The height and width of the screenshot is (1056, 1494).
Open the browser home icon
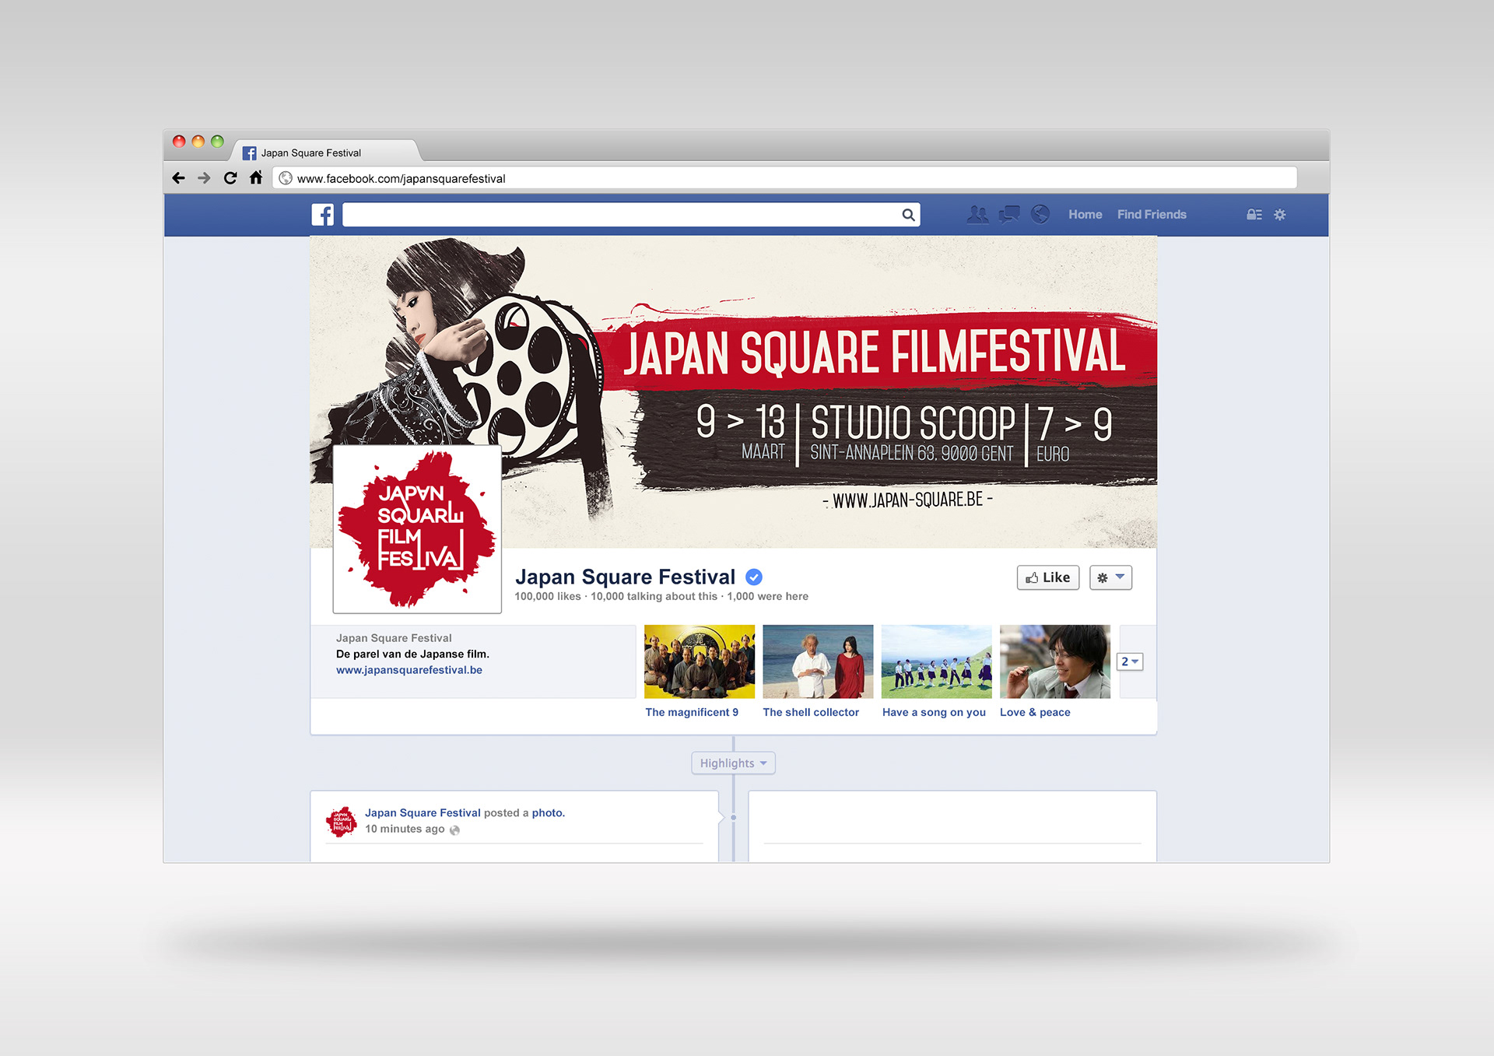256,177
